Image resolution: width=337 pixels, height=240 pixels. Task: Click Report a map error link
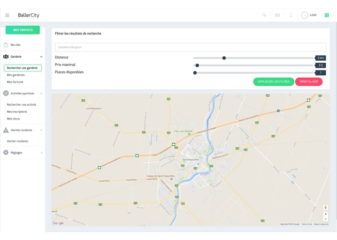pos(321,224)
